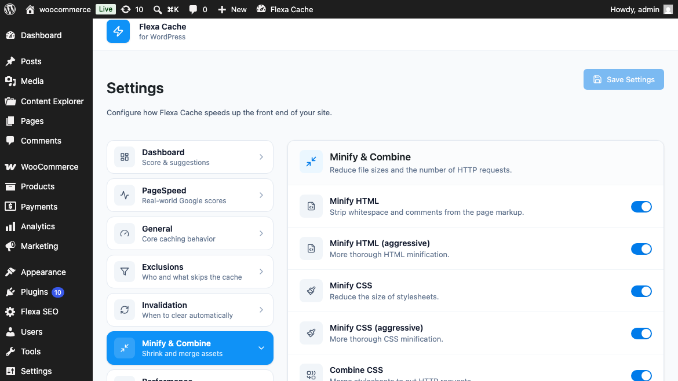Image resolution: width=678 pixels, height=381 pixels.
Task: Open the WordPress Settings menu item
Action: coord(46,371)
